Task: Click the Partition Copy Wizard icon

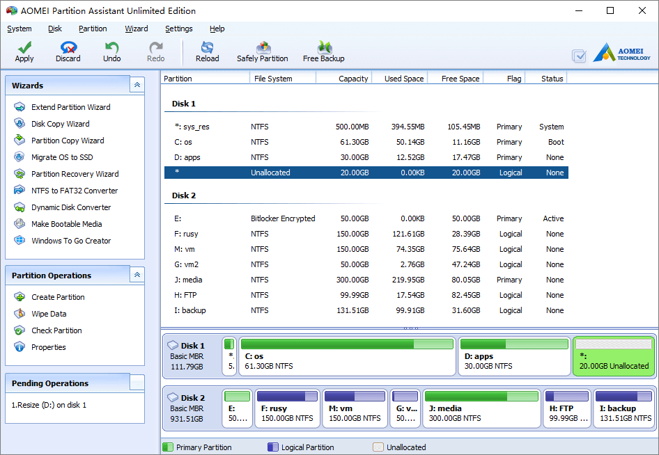Action: (20, 140)
